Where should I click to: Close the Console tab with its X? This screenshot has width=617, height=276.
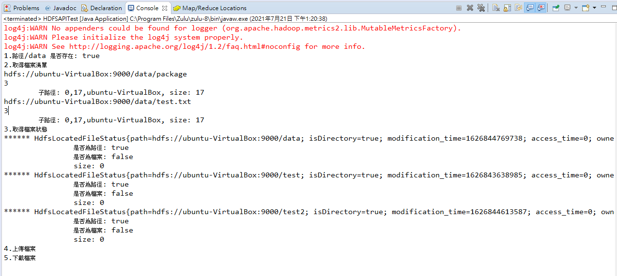165,8
